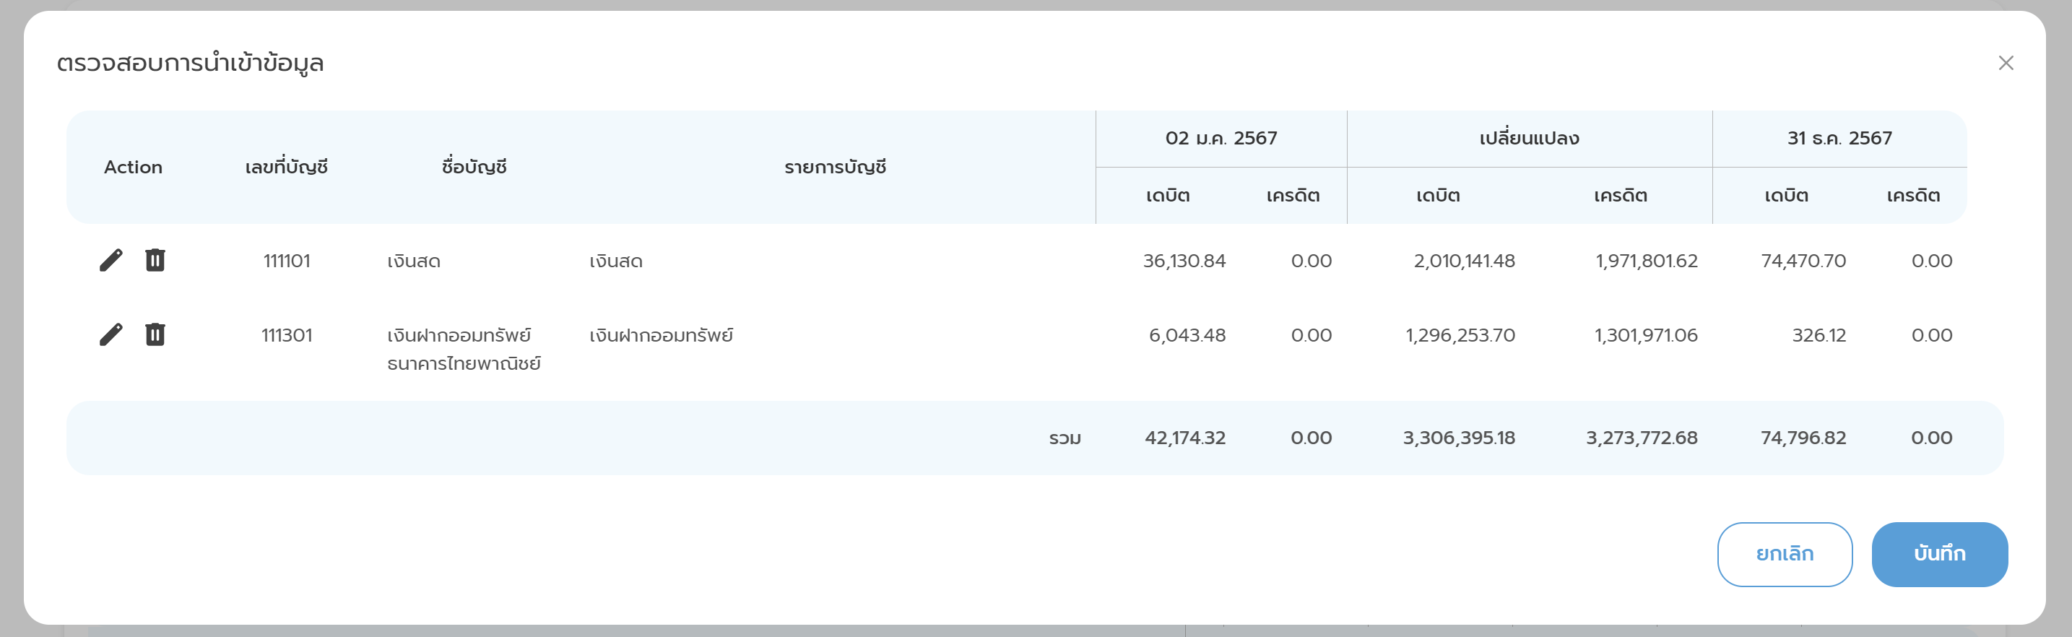Viewport: 2072px width, 637px height.
Task: Click the บันทึก save button
Action: (1938, 554)
